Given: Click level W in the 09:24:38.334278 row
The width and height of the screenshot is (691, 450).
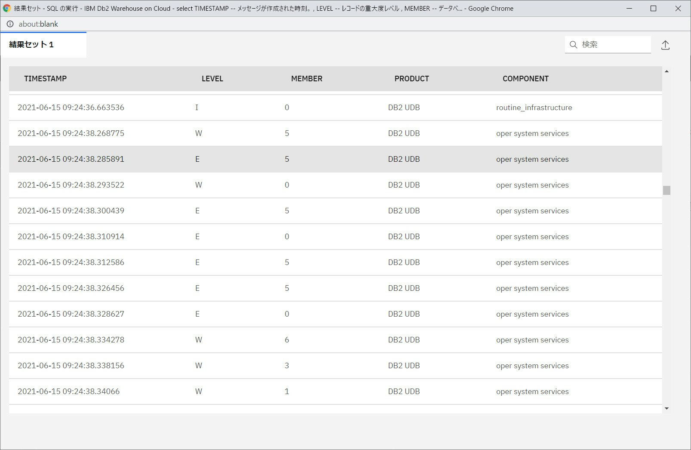Looking at the screenshot, I should 199,340.
